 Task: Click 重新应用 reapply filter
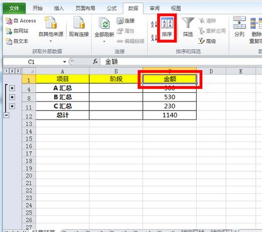pos(212,31)
